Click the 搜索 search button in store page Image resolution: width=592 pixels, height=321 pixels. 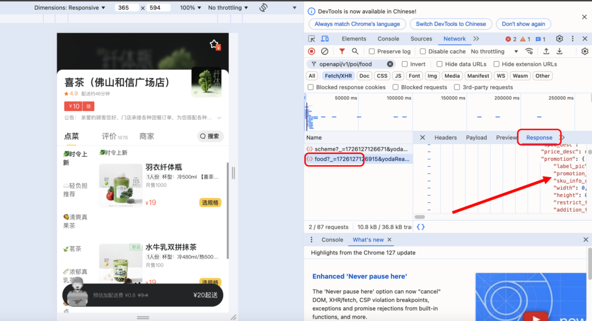[210, 136]
